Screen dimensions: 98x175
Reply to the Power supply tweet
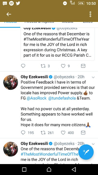pyautogui.click(x=23, y=133)
